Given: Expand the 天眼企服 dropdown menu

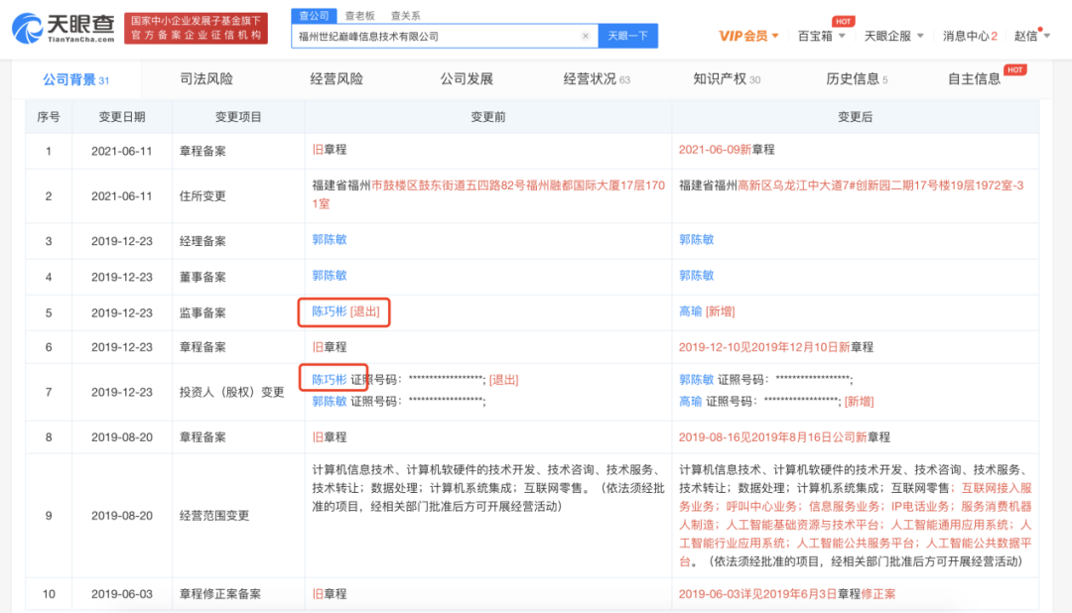Looking at the screenshot, I should pos(893,37).
